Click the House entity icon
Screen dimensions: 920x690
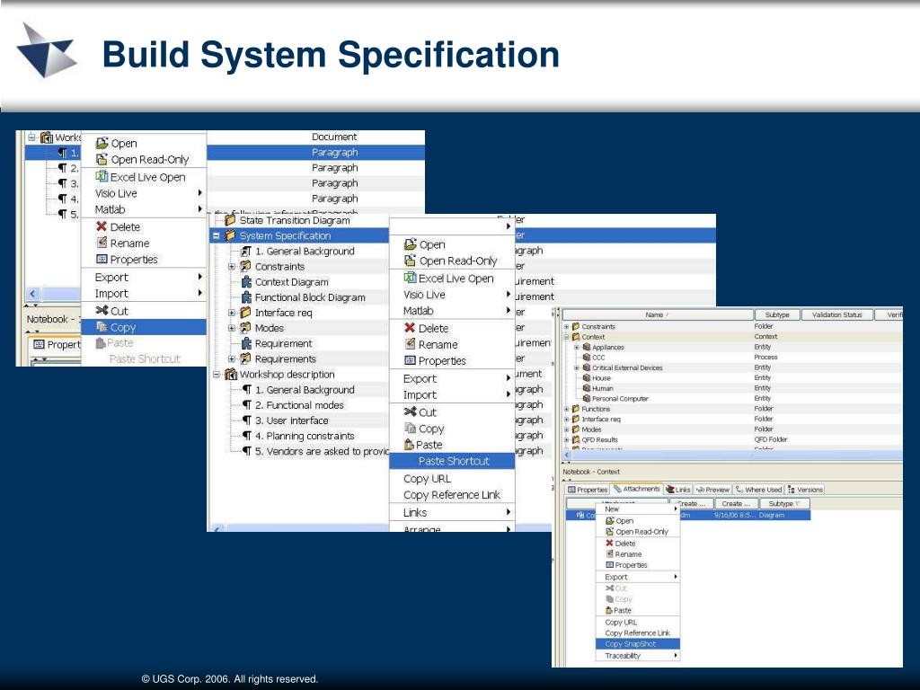[x=587, y=378]
